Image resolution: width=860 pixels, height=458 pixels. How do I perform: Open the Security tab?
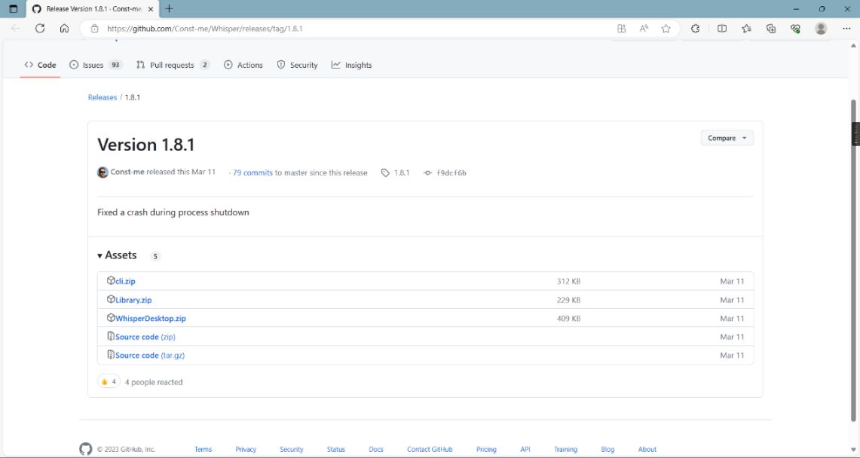(297, 65)
